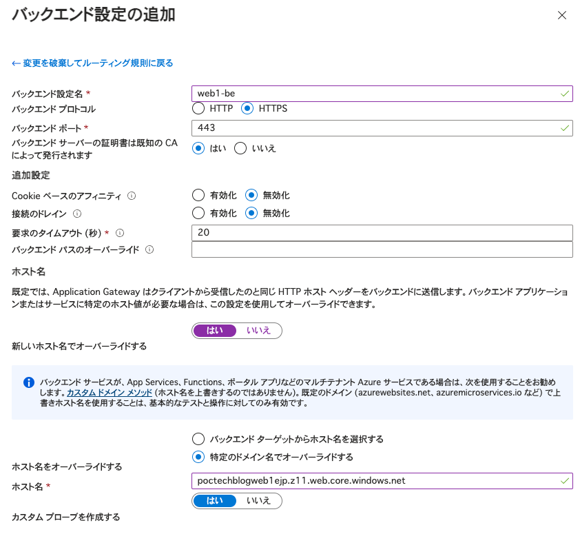The width and height of the screenshot is (580, 534).
Task: Enable Cookie-based affinity with 有効化
Action: (x=198, y=195)
